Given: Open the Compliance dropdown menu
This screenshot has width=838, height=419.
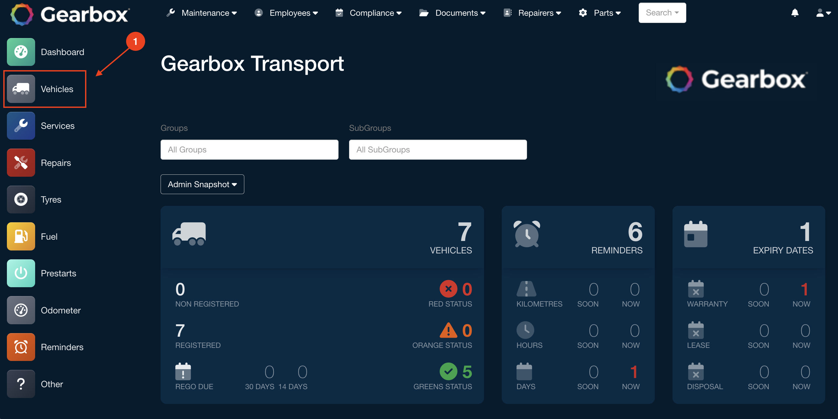Looking at the screenshot, I should coord(368,13).
